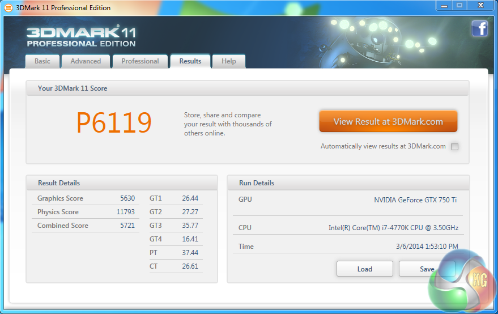The height and width of the screenshot is (314, 498).
Task: Click the Graphics Score label
Action: click(x=60, y=198)
